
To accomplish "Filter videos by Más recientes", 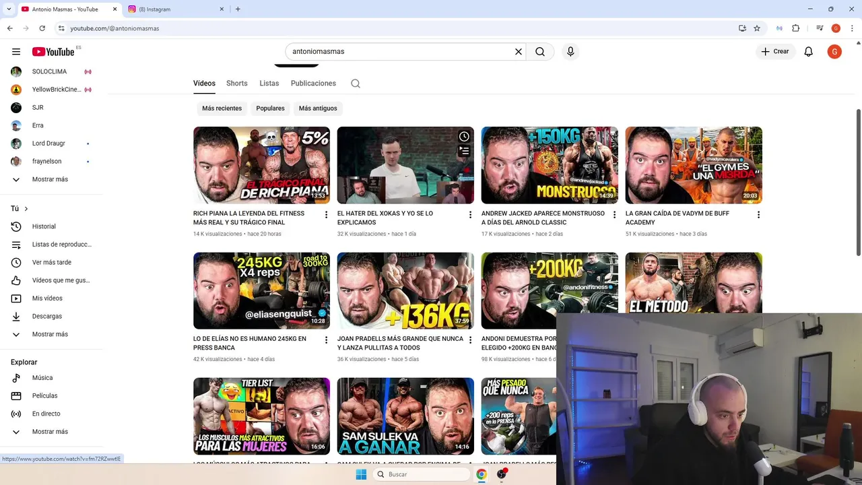I will (222, 108).
